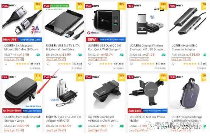
Task: Click the delivery truck icon next to the RM43.74 price
Action: (122, 55)
